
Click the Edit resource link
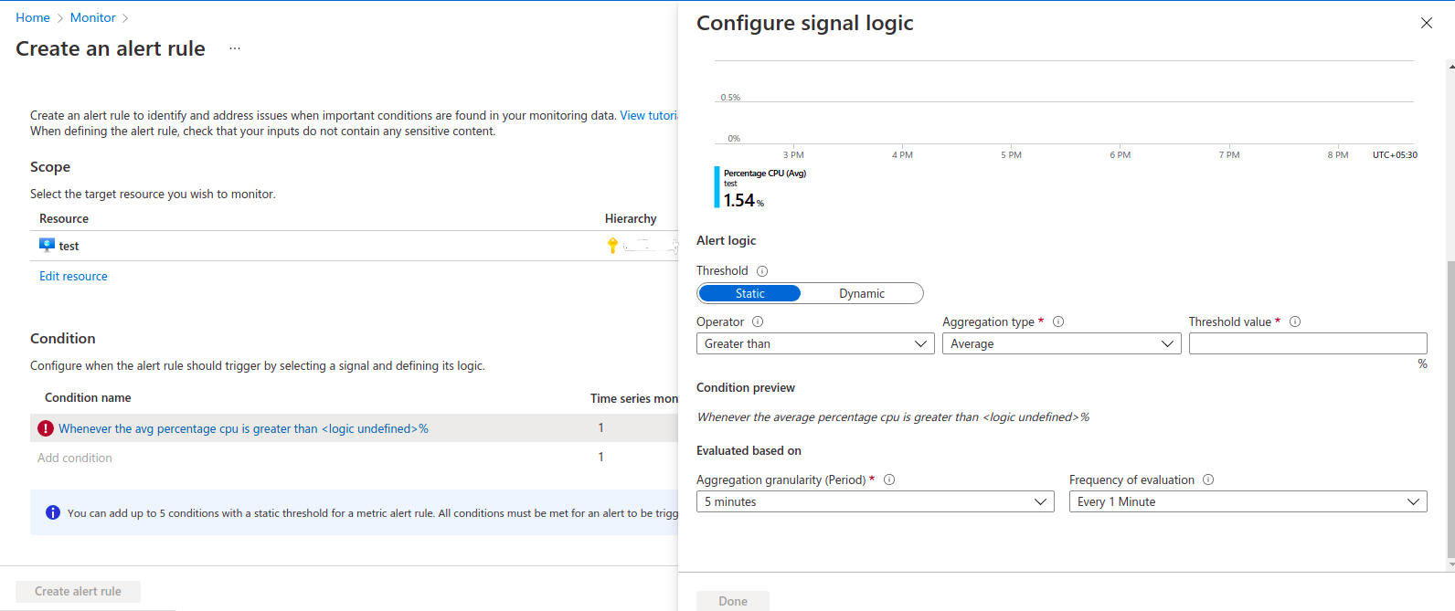(73, 276)
